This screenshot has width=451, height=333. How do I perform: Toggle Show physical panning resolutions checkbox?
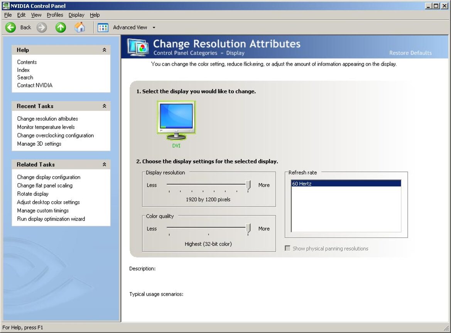[x=287, y=248]
